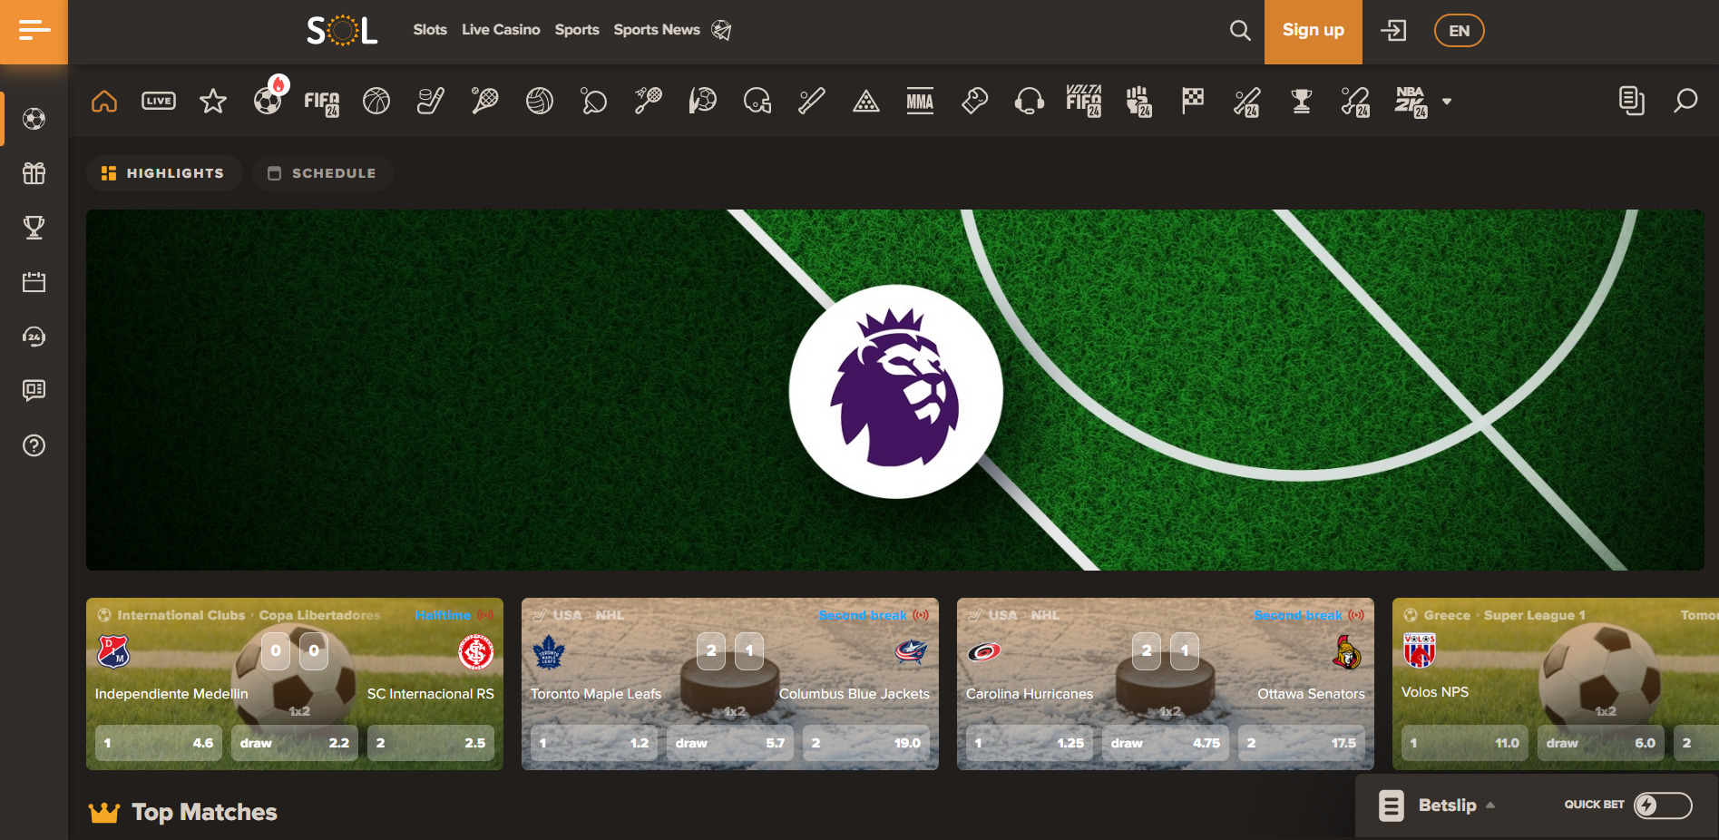Click the SOL logo
This screenshot has height=840, width=1719.
[x=342, y=31]
